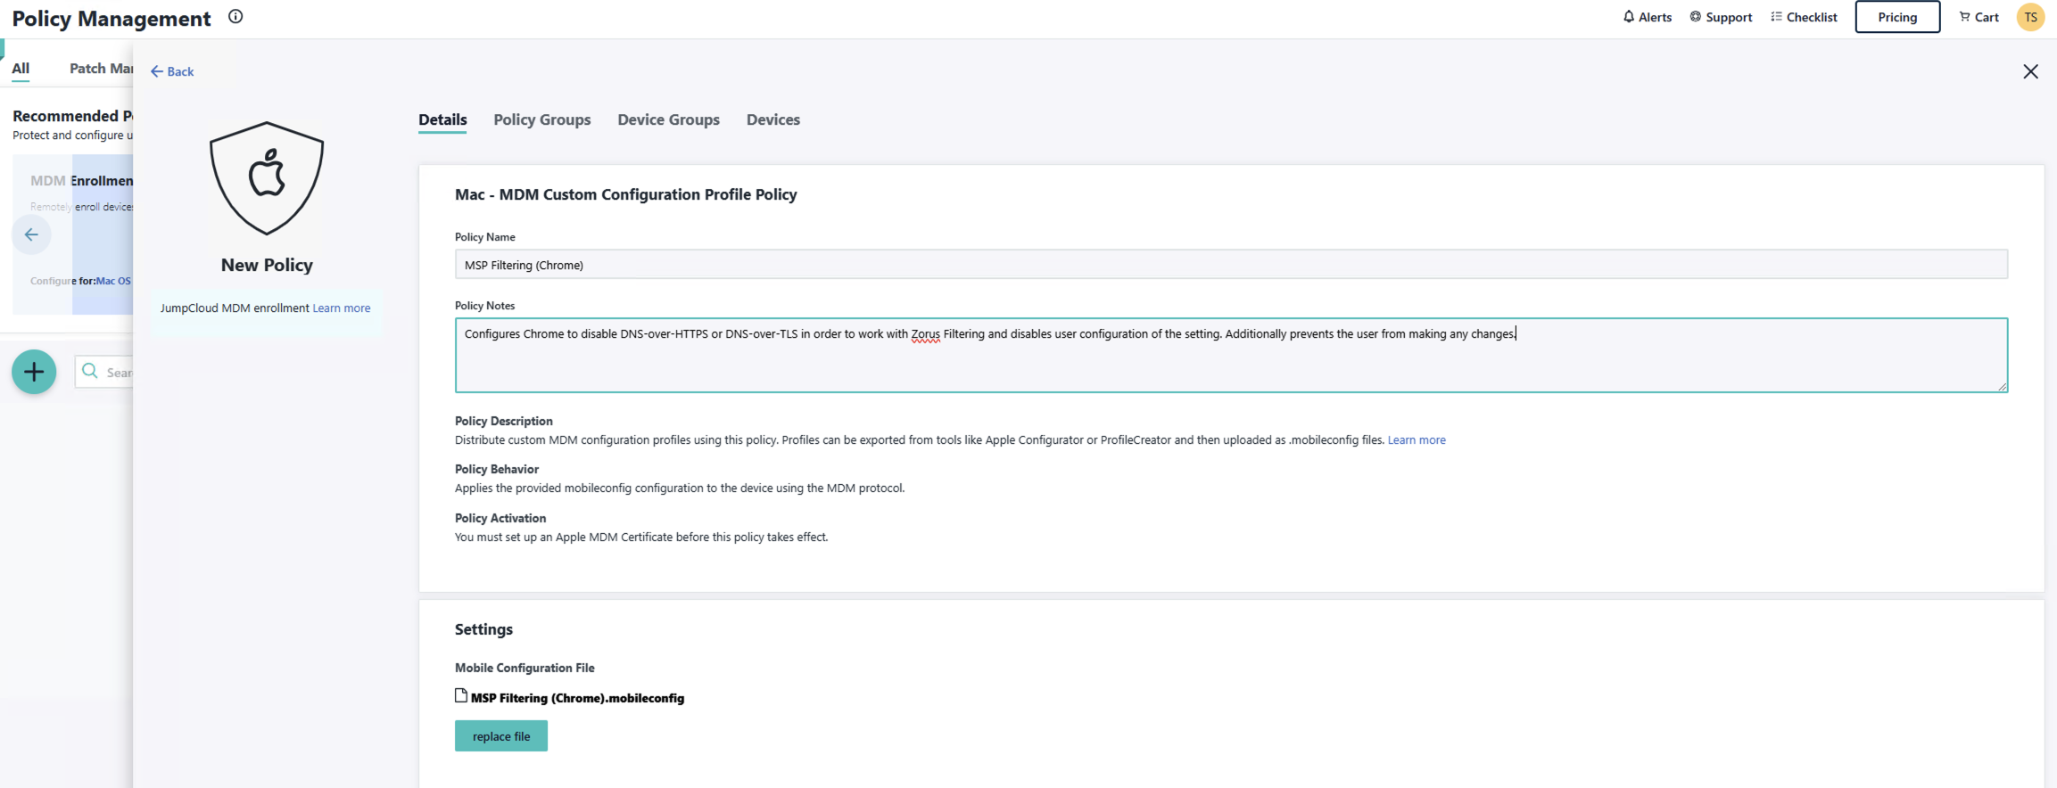The height and width of the screenshot is (788, 2057).
Task: Switch to the Policy Groups tab
Action: click(x=542, y=119)
